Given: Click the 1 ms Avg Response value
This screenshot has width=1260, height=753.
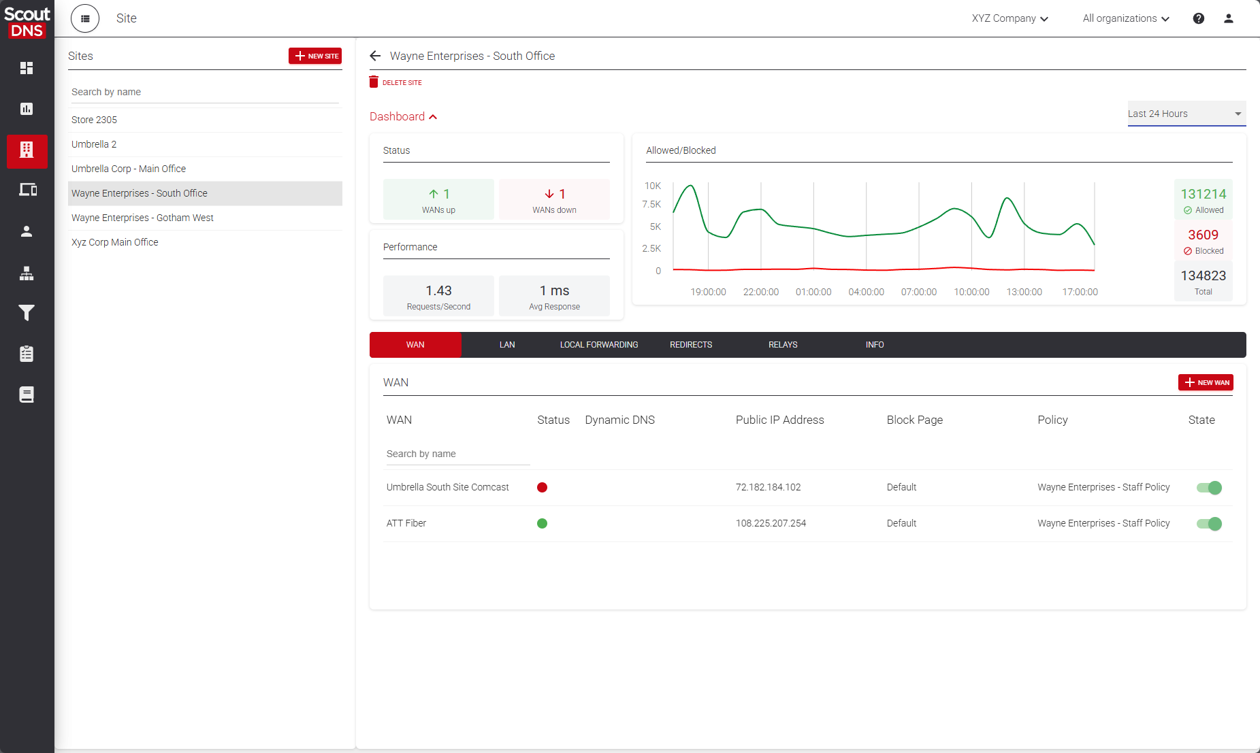Looking at the screenshot, I should [x=554, y=290].
